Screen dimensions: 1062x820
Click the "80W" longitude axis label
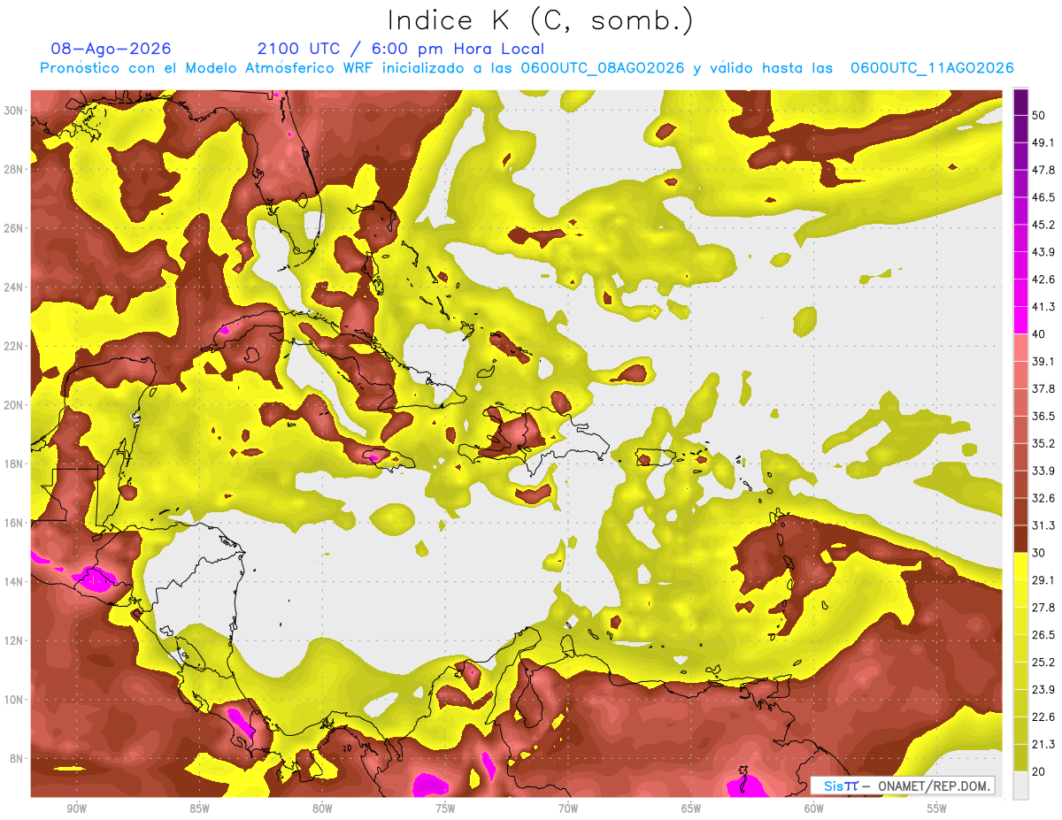pyautogui.click(x=322, y=809)
